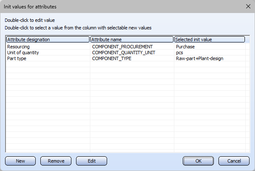Click the Init values for attributes title bar
The image size is (255, 171).
[122, 6]
